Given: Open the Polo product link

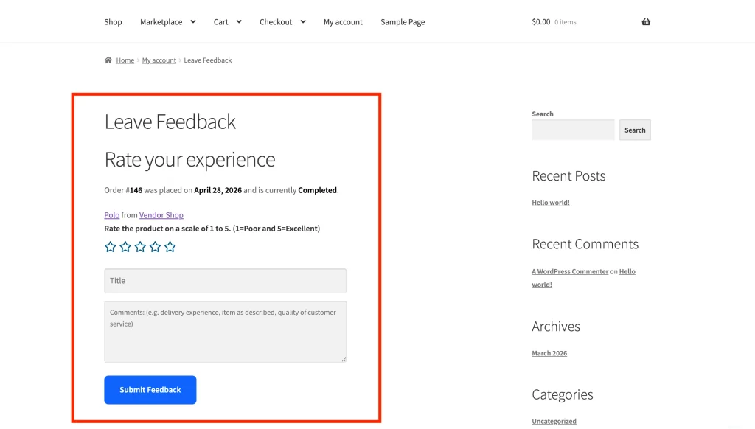Looking at the screenshot, I should (x=112, y=215).
